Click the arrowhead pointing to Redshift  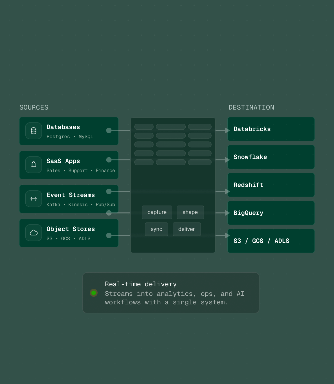click(x=227, y=191)
